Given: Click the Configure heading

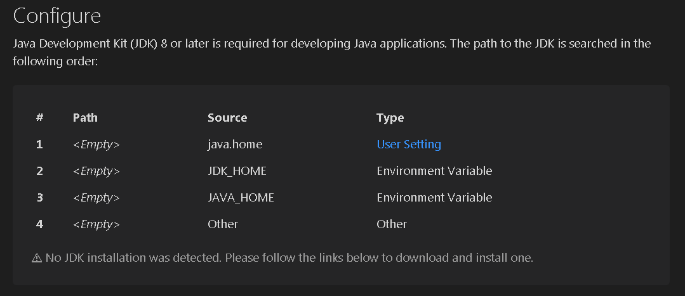Looking at the screenshot, I should [x=57, y=16].
